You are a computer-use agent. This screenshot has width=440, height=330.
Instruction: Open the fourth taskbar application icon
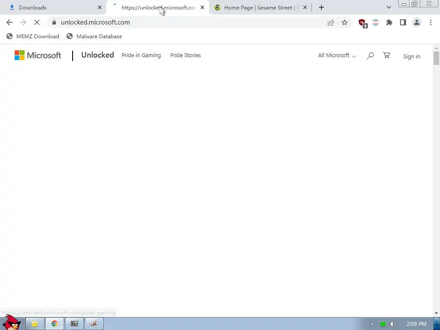[94, 324]
